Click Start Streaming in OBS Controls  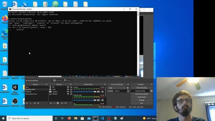[141, 88]
